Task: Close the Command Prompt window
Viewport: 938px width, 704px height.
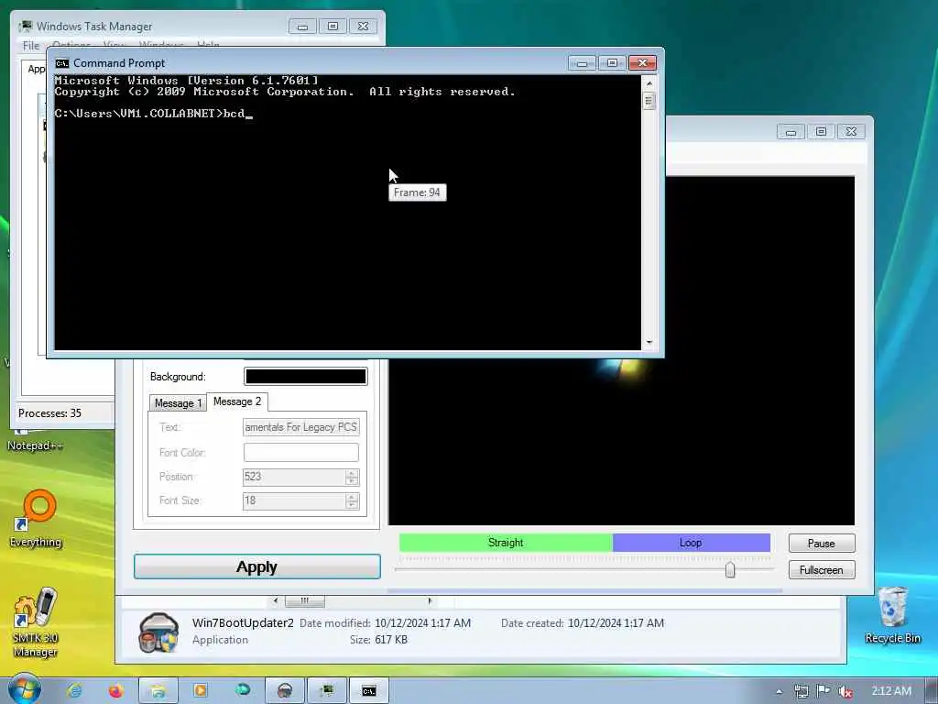Action: [x=642, y=63]
